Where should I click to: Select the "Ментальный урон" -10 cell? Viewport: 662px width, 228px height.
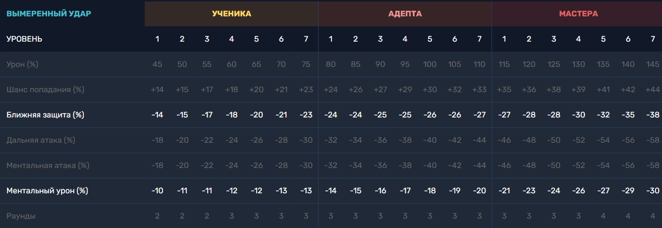pos(157,191)
